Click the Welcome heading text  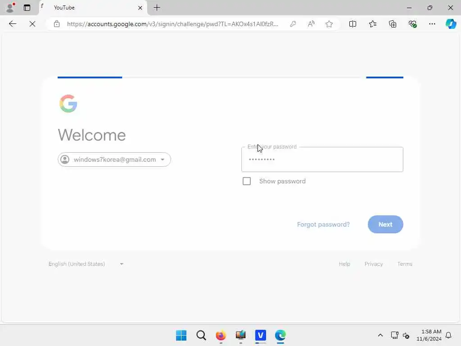pyautogui.click(x=92, y=135)
